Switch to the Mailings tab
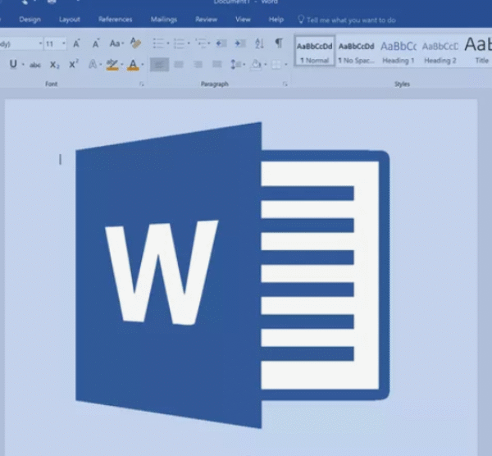The height and width of the screenshot is (456, 492). point(164,20)
